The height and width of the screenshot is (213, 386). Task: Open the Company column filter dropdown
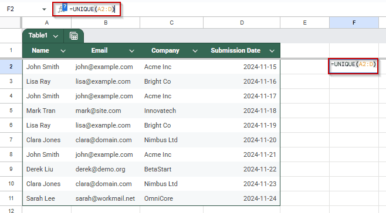(x=195, y=51)
